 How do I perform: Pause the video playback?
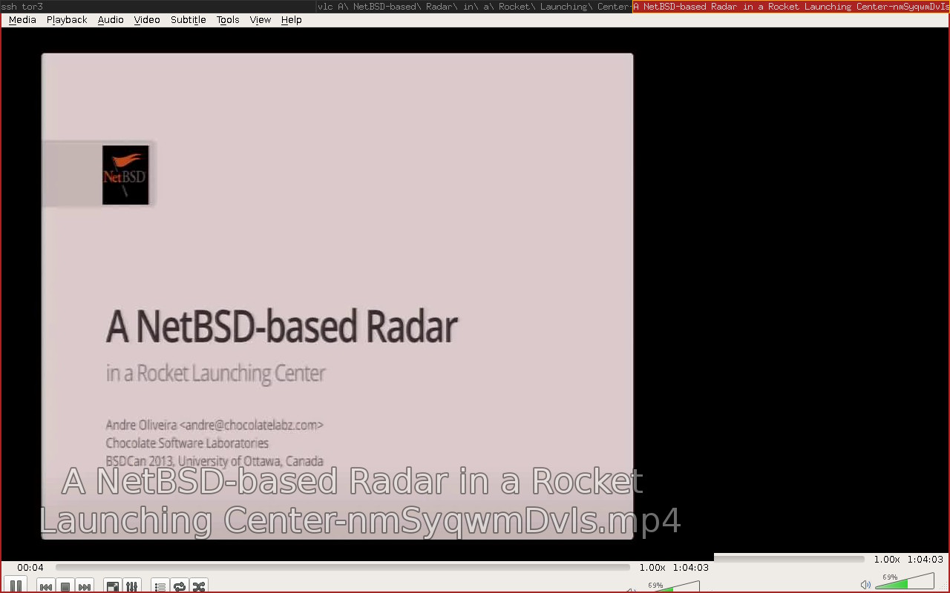click(x=16, y=586)
